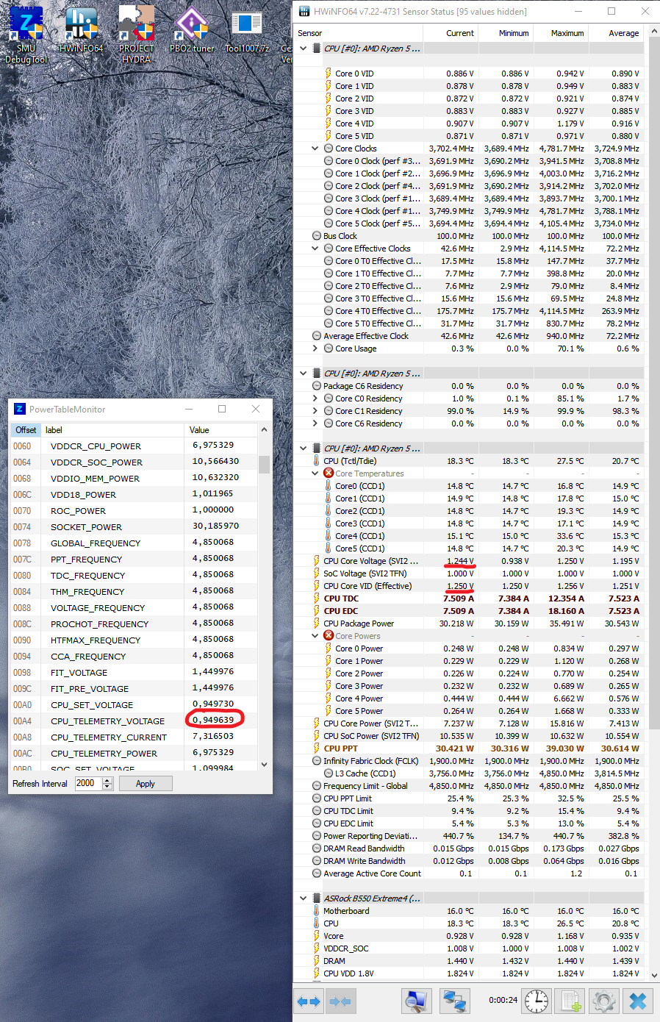
Task: Click the clock reset timer icon
Action: pos(537,1001)
